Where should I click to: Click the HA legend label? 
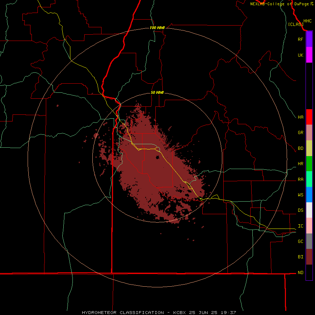coord(300,117)
